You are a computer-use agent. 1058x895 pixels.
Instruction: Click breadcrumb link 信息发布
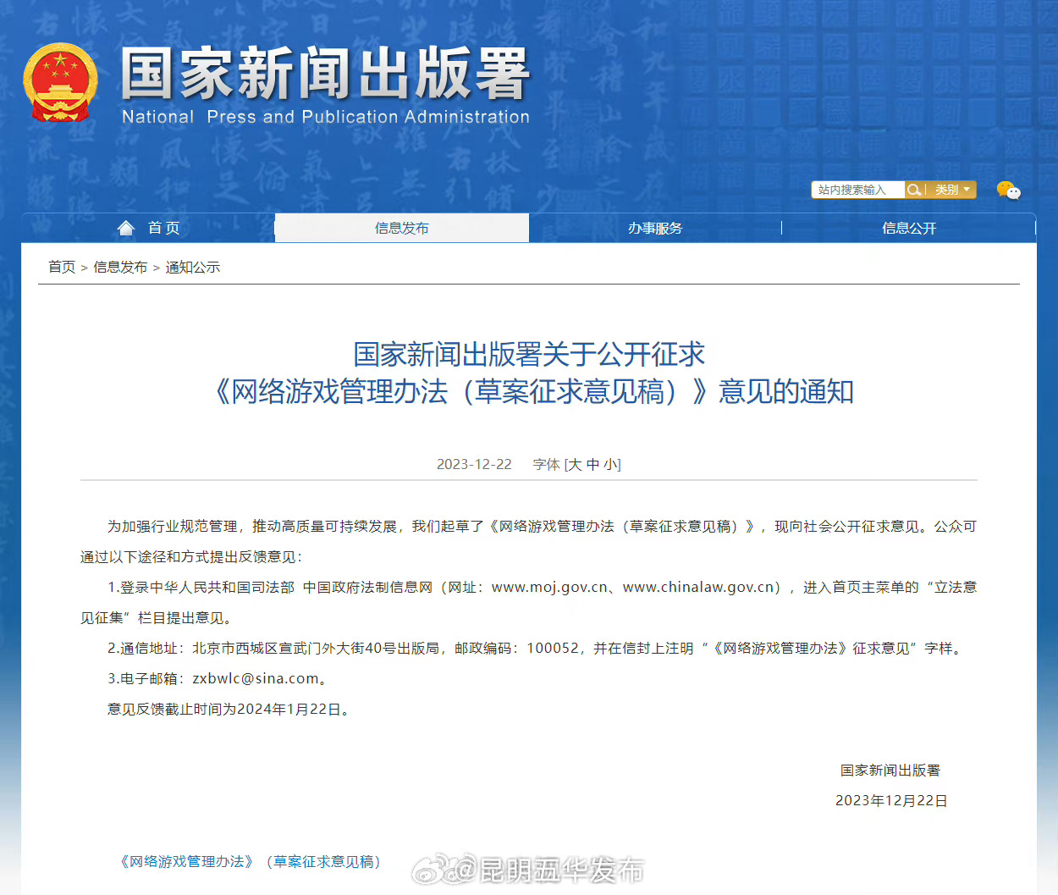[121, 266]
